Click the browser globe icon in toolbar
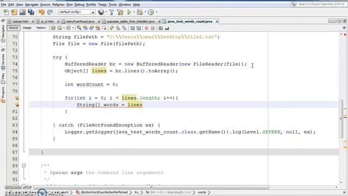The height and width of the screenshot is (196, 348). pos(101,12)
